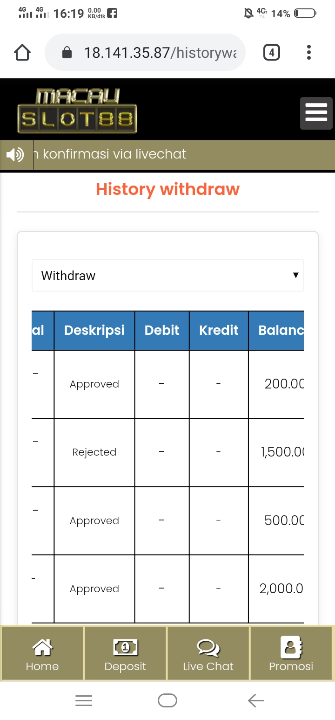The width and height of the screenshot is (335, 720).
Task: Click the Deskripsi column header
Action: click(94, 330)
